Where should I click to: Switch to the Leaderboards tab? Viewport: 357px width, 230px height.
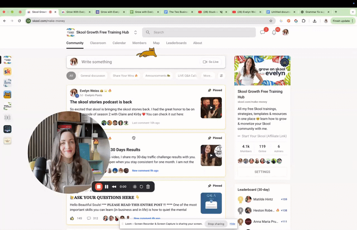(x=176, y=43)
